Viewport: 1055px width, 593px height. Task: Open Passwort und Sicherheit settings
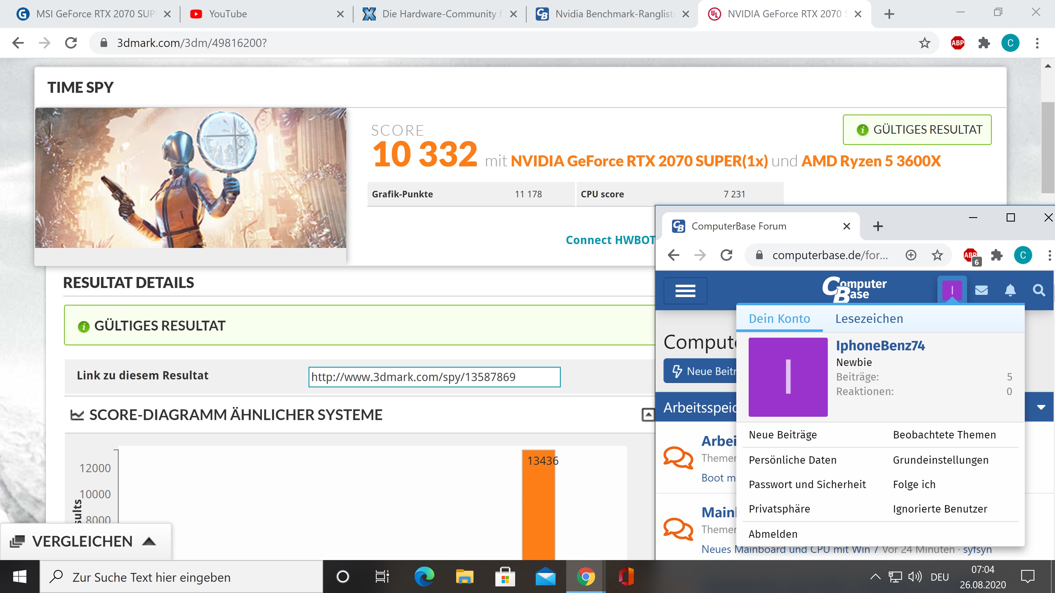pos(807,485)
